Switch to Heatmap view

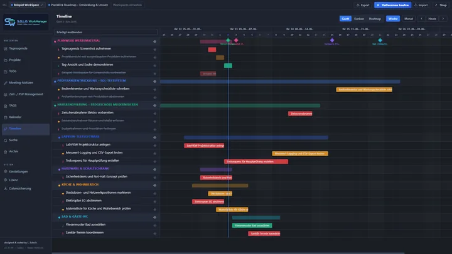pos(375,19)
